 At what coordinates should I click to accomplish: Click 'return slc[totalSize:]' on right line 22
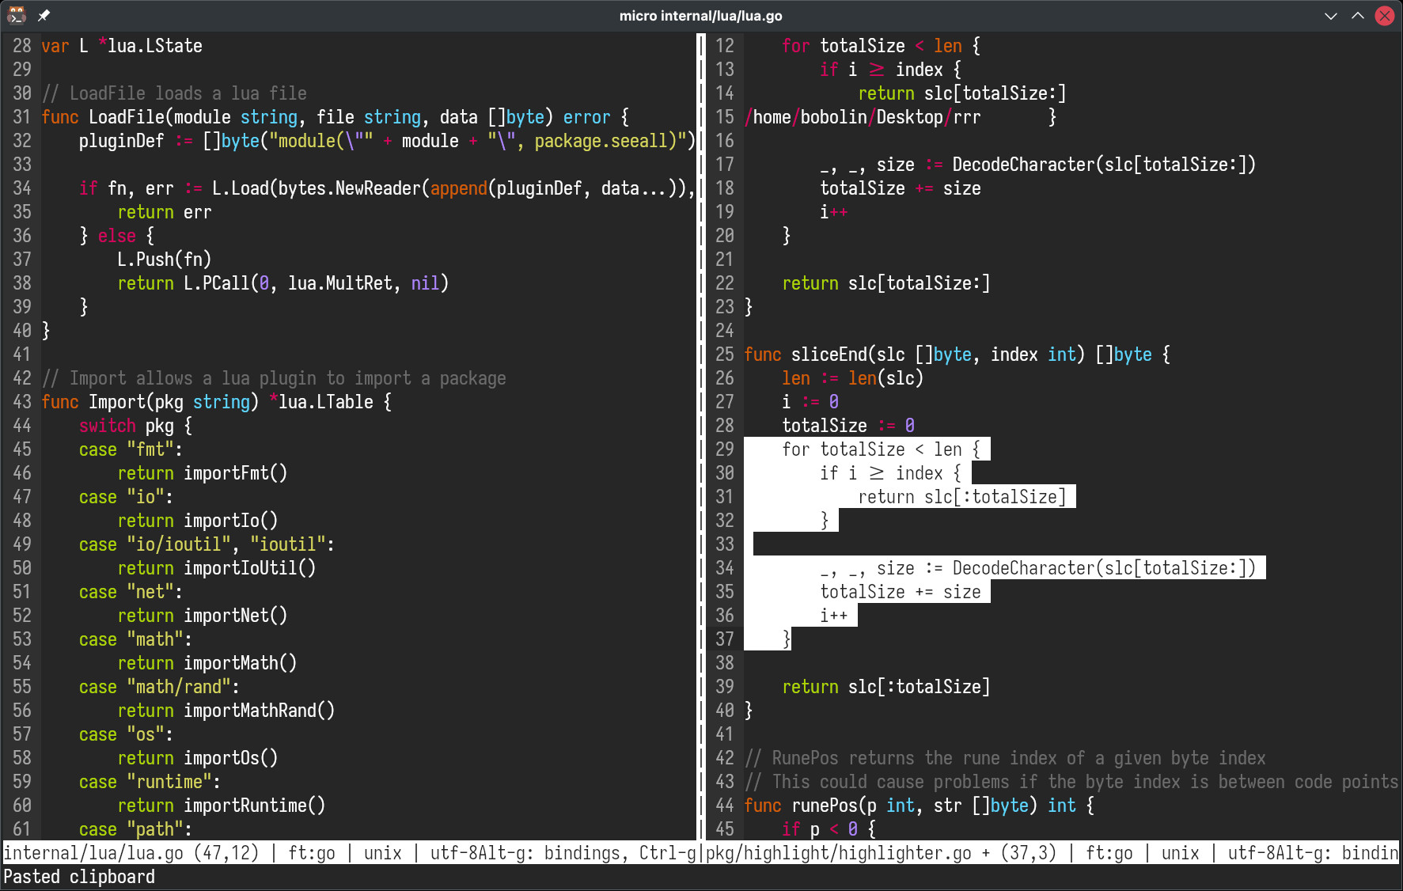[x=886, y=283]
